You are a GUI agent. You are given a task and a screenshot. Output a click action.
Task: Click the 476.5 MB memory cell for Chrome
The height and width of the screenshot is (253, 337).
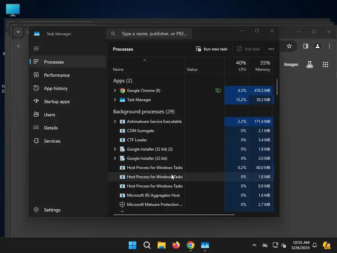click(261, 91)
